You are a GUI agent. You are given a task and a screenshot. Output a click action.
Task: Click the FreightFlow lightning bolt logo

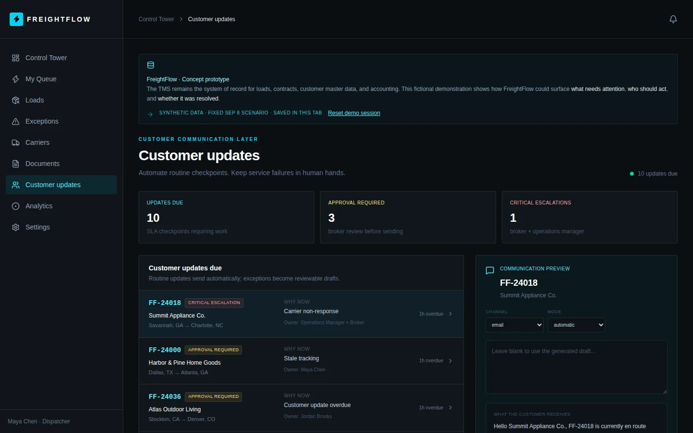click(16, 19)
